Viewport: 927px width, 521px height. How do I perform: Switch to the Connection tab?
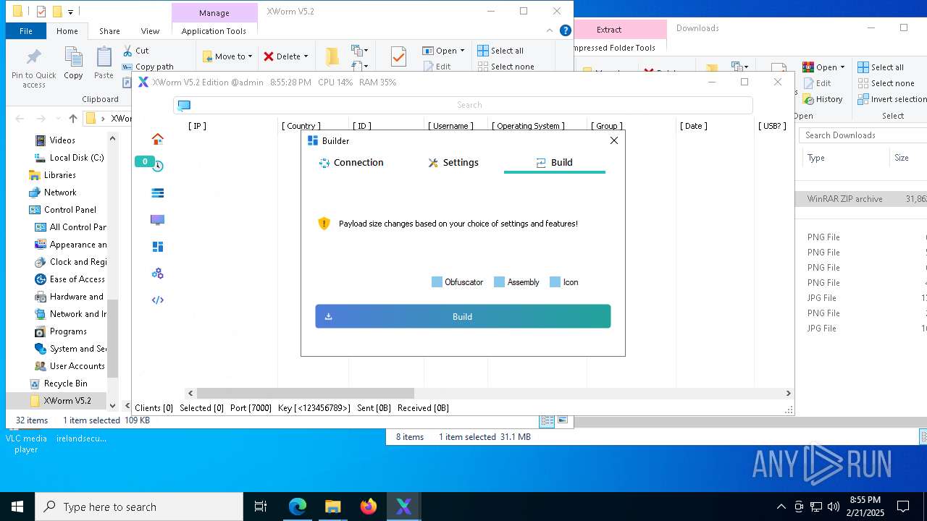click(x=351, y=162)
